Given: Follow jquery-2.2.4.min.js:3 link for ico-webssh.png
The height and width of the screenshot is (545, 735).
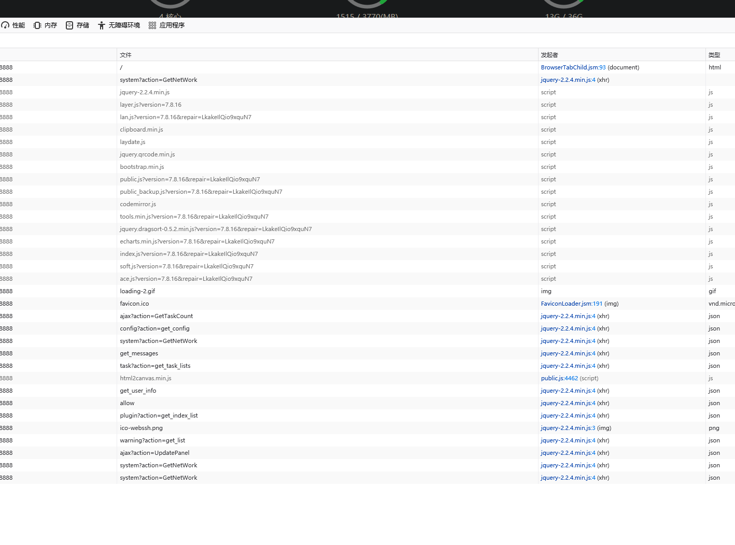Looking at the screenshot, I should [568, 428].
